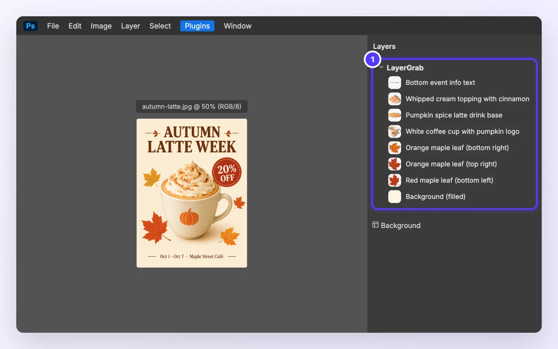Select Orange maple leaf (top right) layer
This screenshot has height=349, width=558.
tap(451, 164)
